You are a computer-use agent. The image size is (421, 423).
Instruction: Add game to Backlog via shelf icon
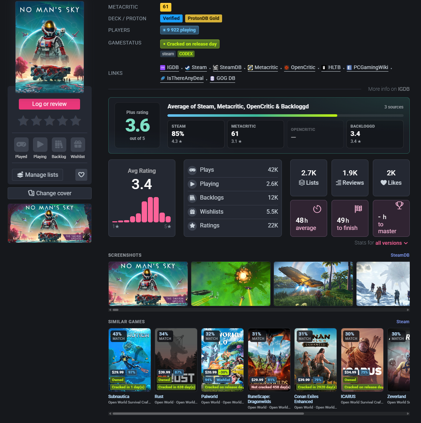[x=59, y=145]
